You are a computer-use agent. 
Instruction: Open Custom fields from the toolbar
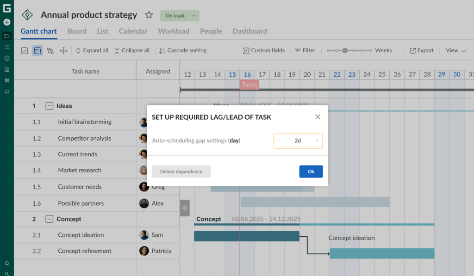pyautogui.click(x=263, y=50)
